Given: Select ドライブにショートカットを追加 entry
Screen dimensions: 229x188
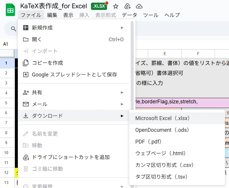Looking at the screenshot, I should [74, 157].
